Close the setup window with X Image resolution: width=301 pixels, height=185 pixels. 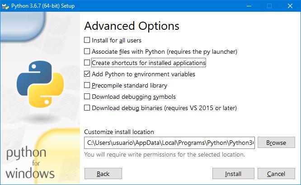tap(290, 6)
